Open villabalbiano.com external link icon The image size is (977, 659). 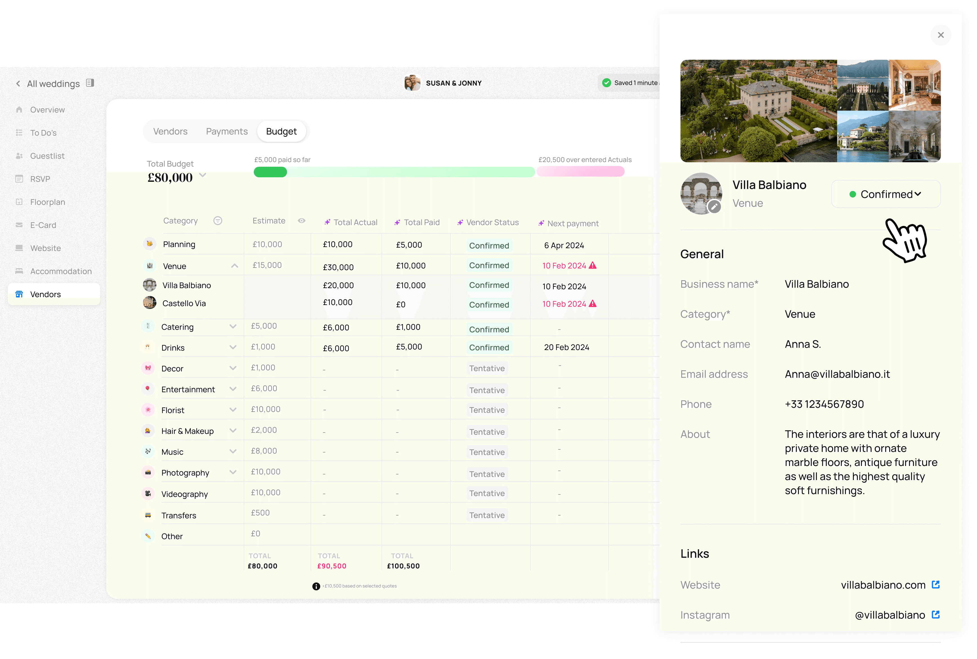[x=935, y=585]
